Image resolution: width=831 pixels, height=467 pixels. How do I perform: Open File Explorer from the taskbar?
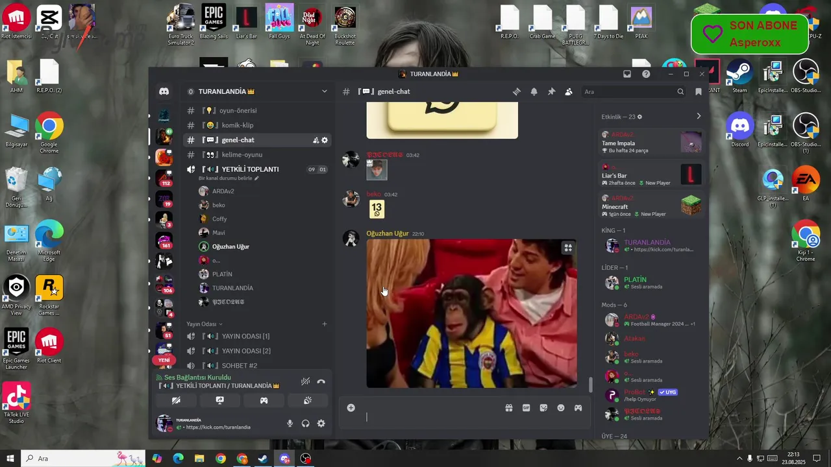(199, 459)
